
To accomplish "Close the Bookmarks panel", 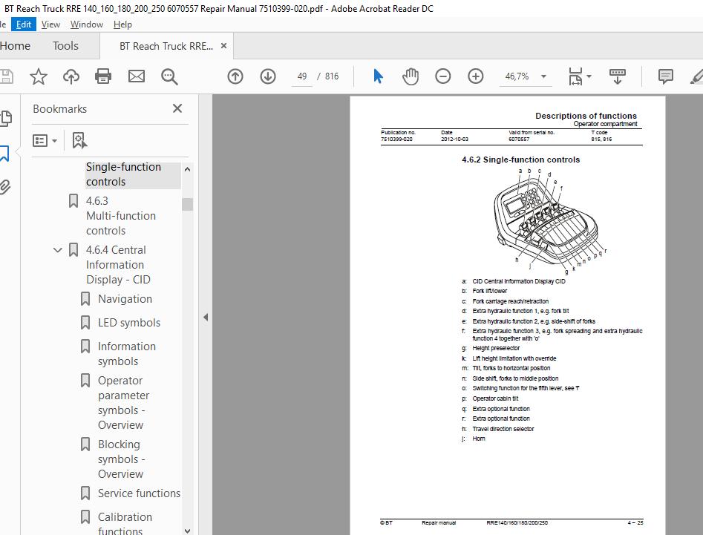I will click(x=177, y=108).
